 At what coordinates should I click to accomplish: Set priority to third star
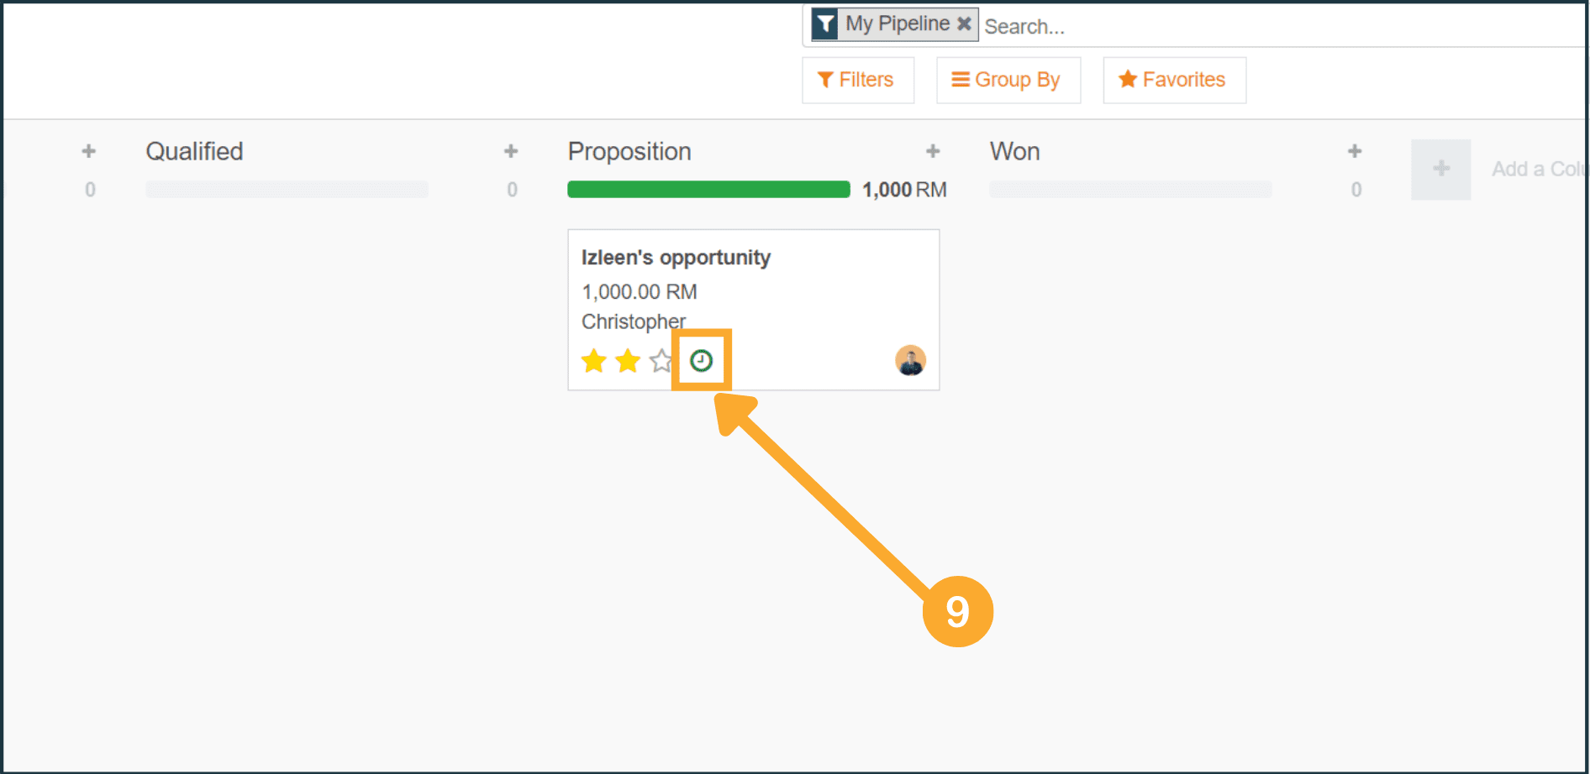click(x=661, y=361)
